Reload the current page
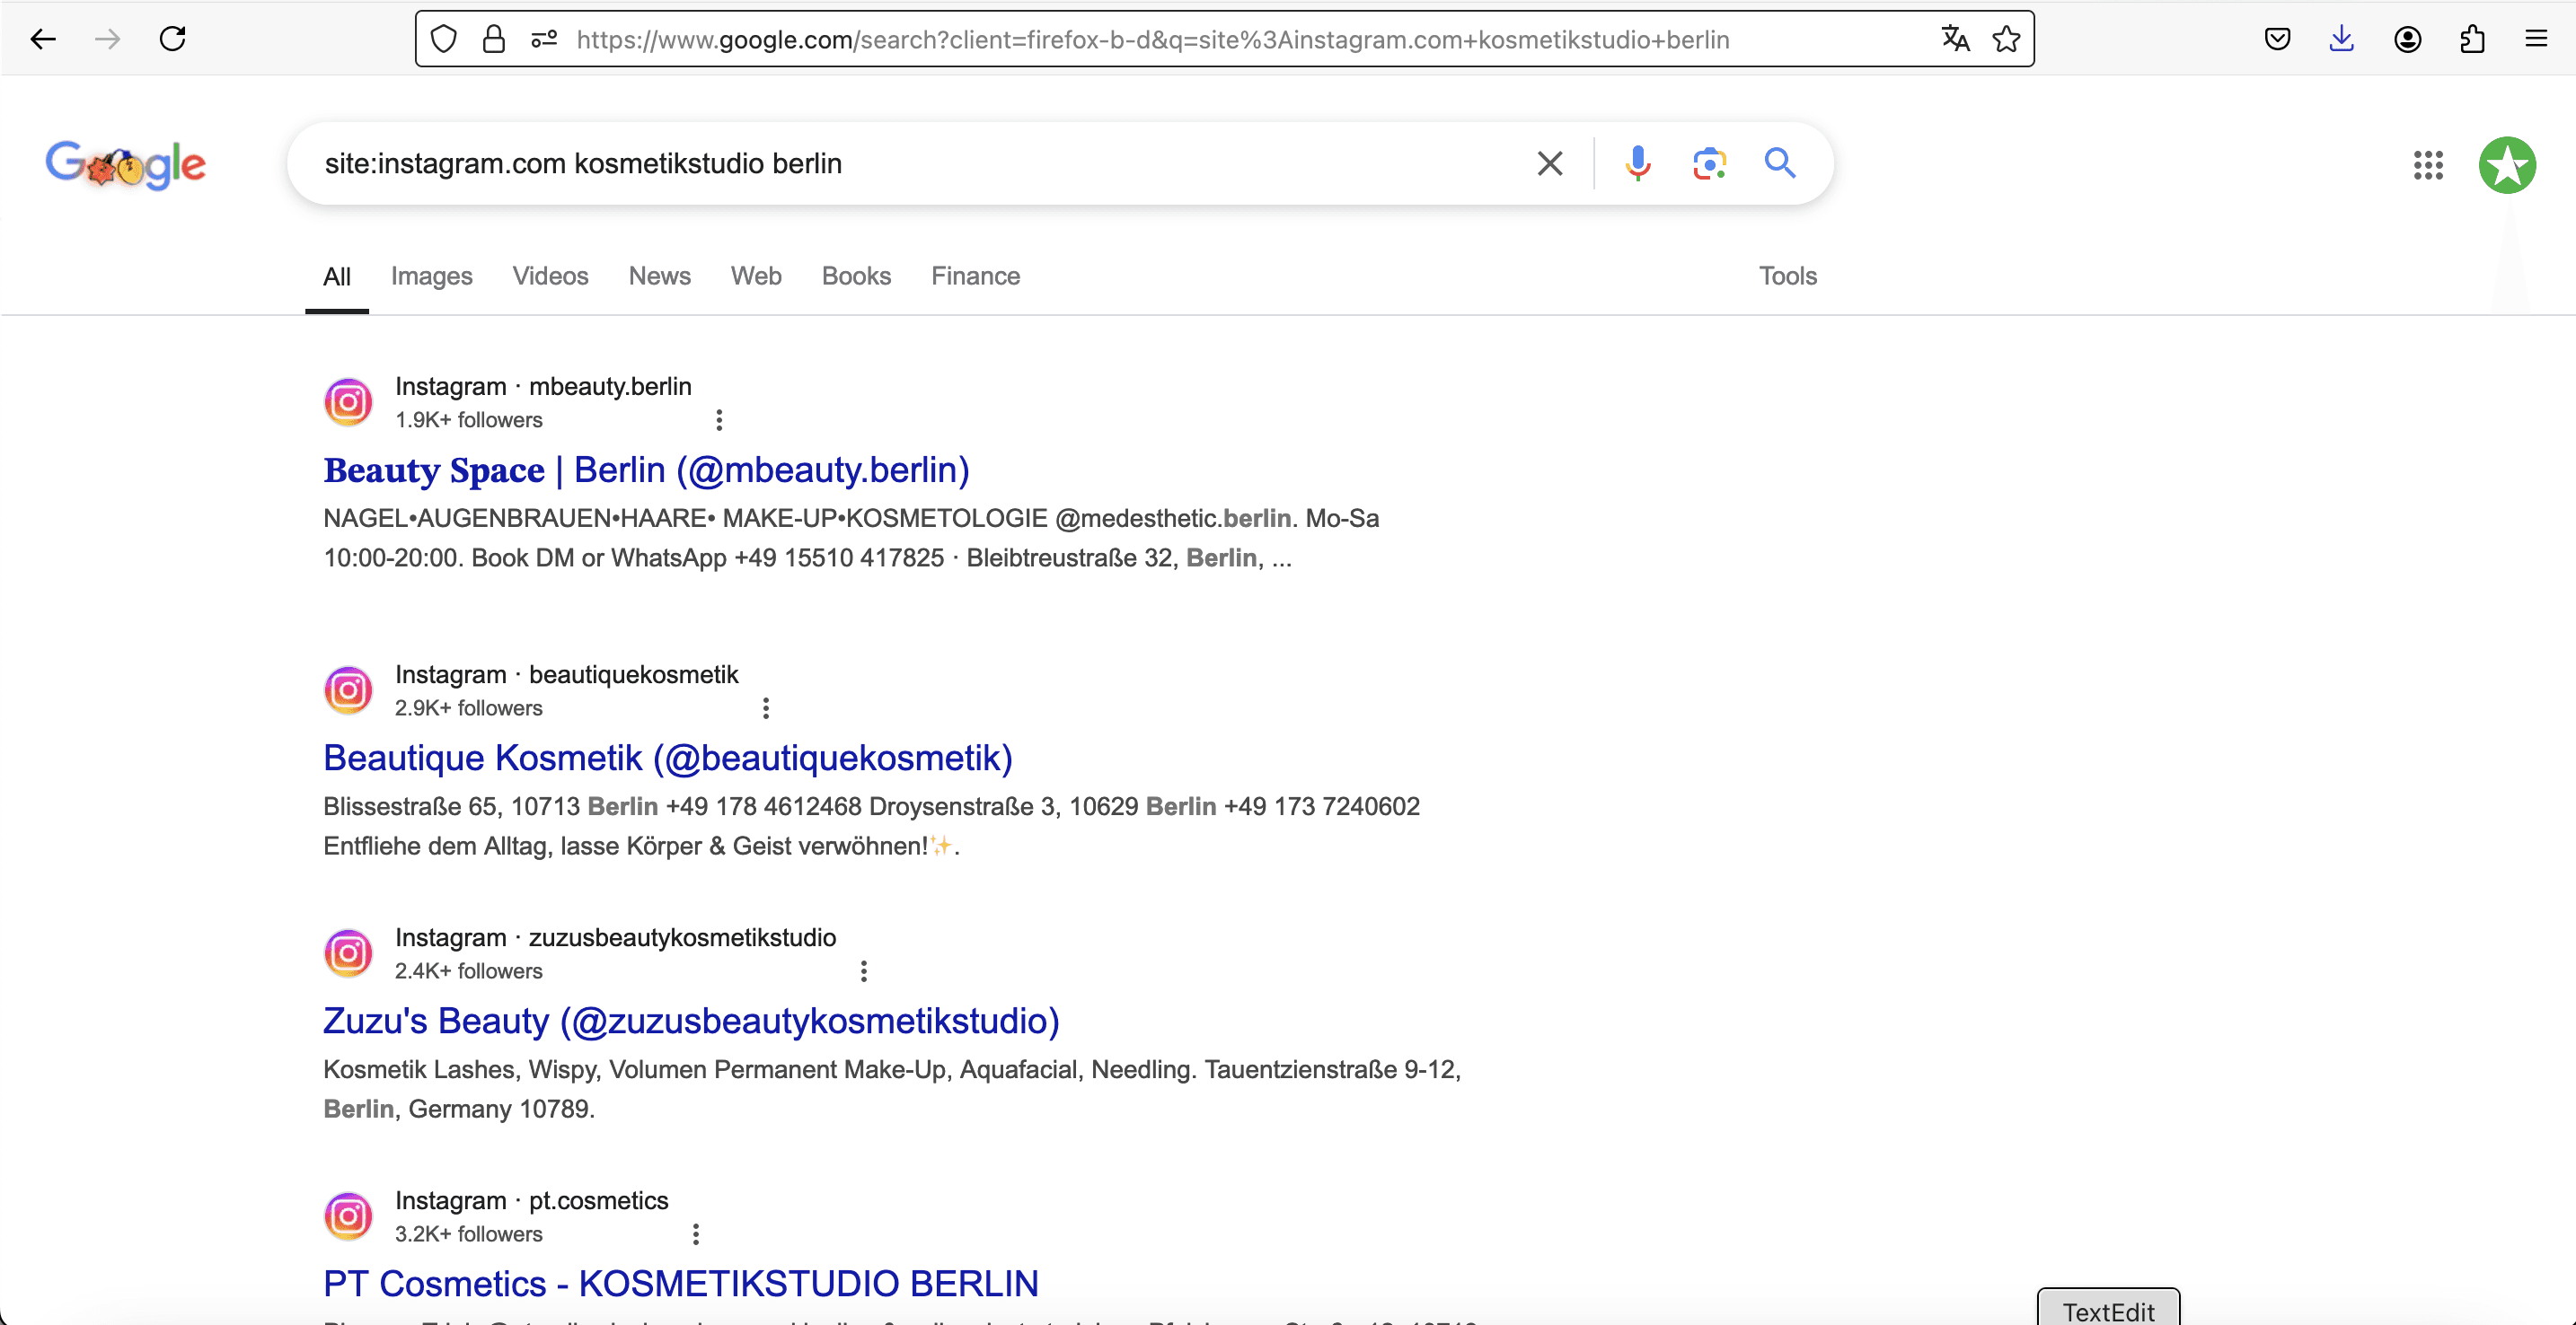Screen dimensions: 2576x1325 (173, 39)
